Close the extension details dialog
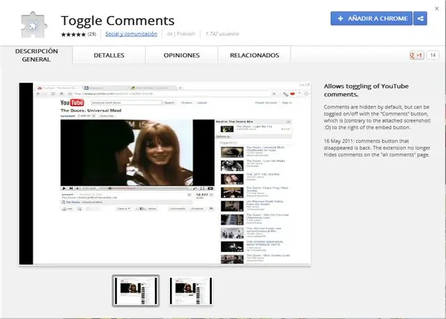Viewport: 446px width, 319px height. (x=437, y=8)
